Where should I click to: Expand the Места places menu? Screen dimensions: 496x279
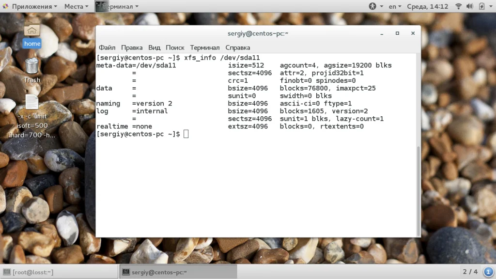76,6
